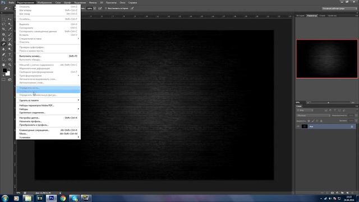Screen dimensions: 359x202
Task: Toggle the Восстановить историю checkbox
Action: pyautogui.click(x=106, y=8)
